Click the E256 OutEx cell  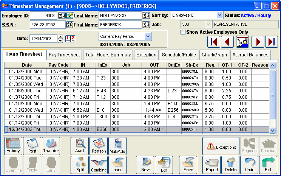pyautogui.click(x=174, y=110)
